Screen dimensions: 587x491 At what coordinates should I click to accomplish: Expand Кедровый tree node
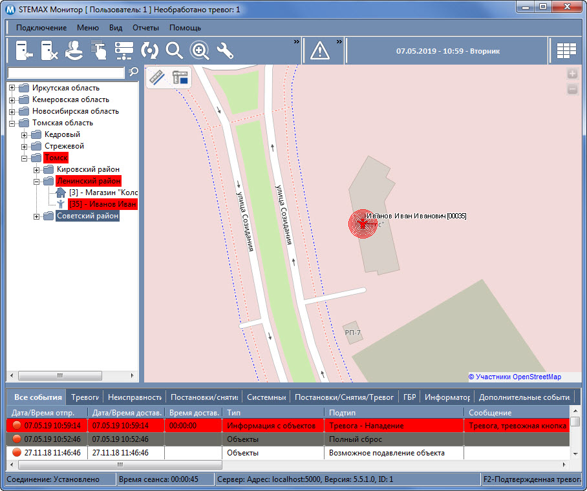tap(25, 135)
